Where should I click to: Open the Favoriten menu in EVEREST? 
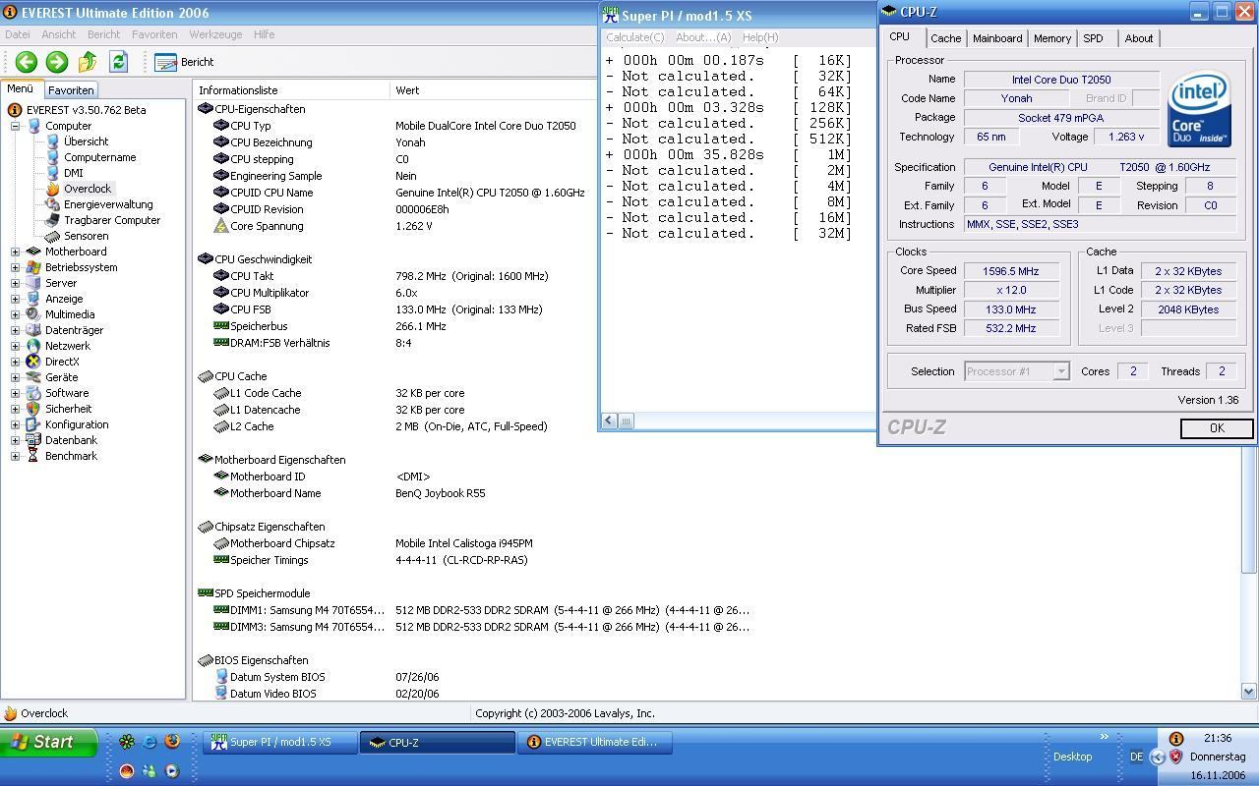(x=154, y=34)
